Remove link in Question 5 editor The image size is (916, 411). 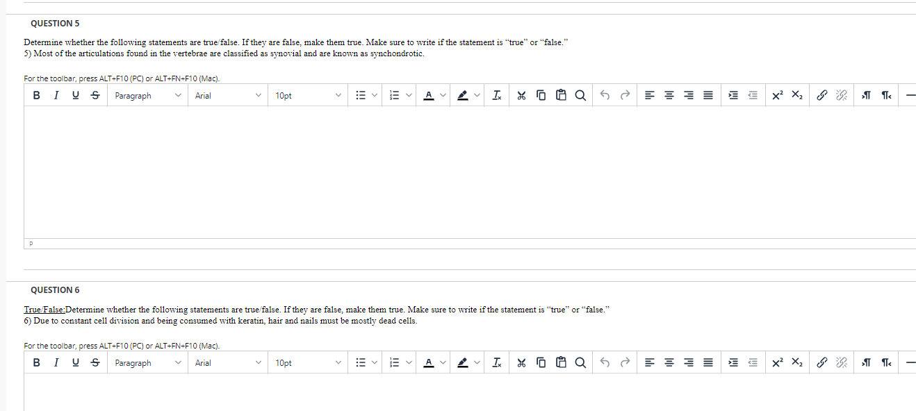click(842, 96)
